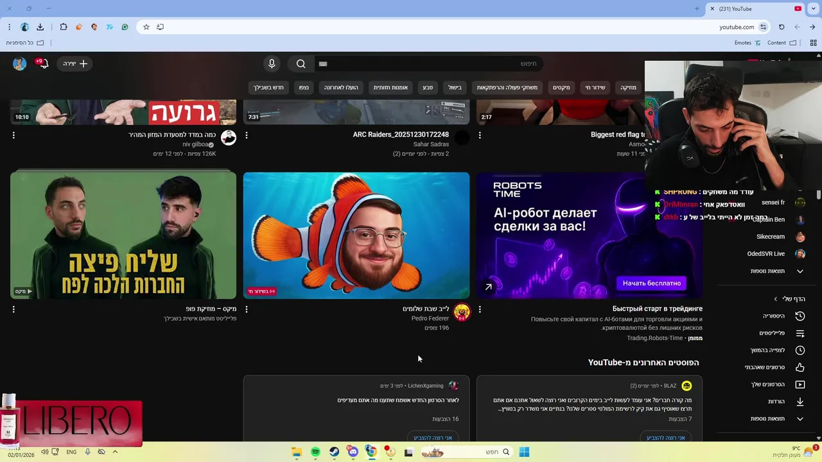Reload the YouTube page

(782, 27)
